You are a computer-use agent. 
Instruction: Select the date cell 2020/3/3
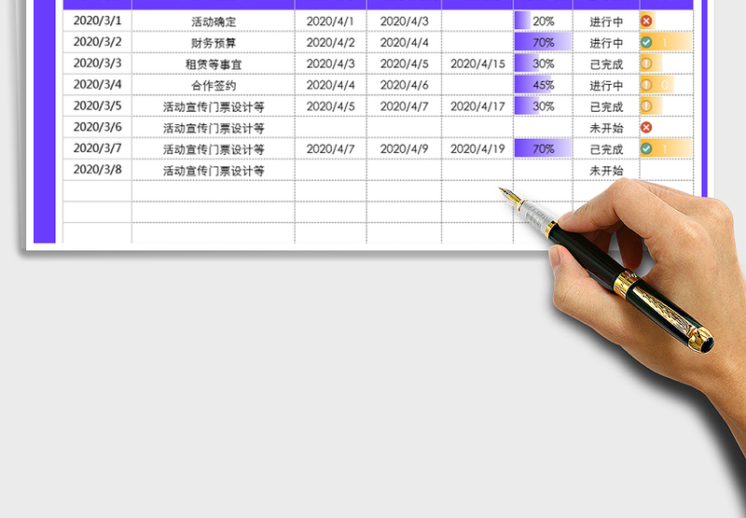click(x=98, y=63)
